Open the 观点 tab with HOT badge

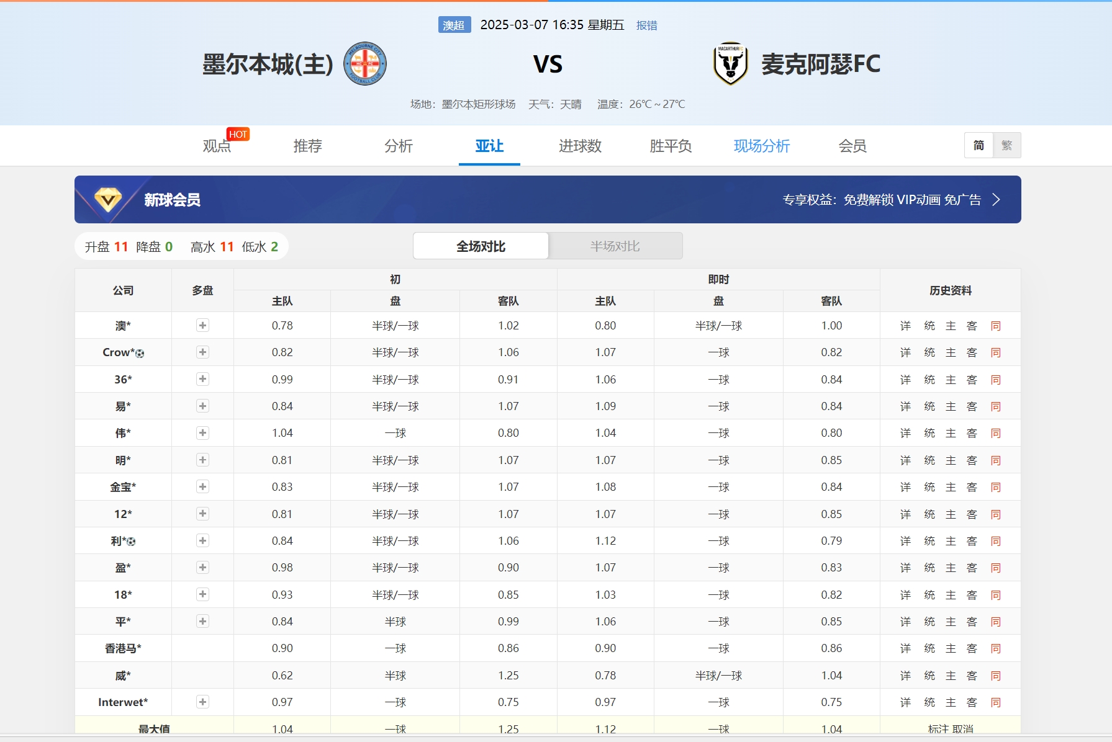pyautogui.click(x=217, y=146)
